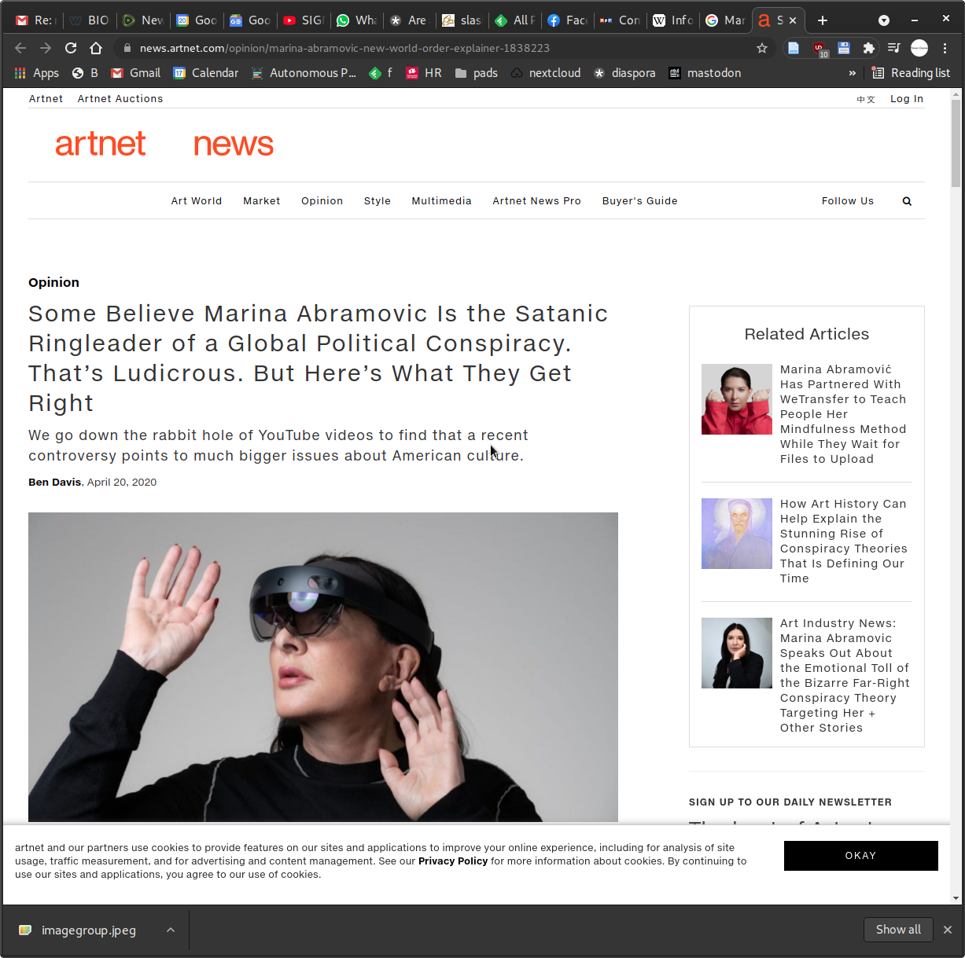965x958 pixels.
Task: Open the Chrome three-dot menu
Action: coord(945,48)
